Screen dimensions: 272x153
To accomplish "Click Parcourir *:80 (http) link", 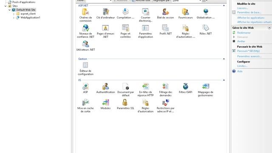I will [248, 51].
